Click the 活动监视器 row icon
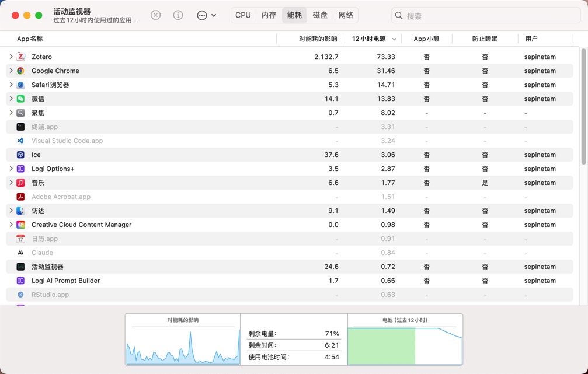The width and height of the screenshot is (588, 374). pos(20,267)
